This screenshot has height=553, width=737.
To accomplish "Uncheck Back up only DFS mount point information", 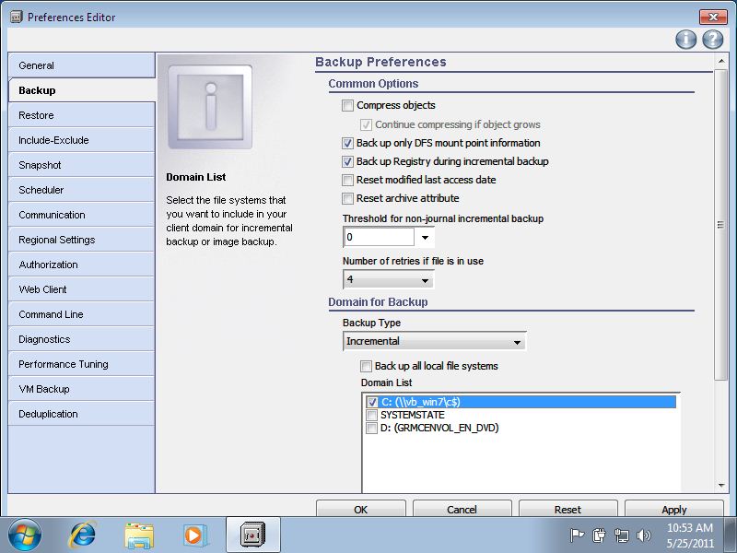I will [348, 143].
